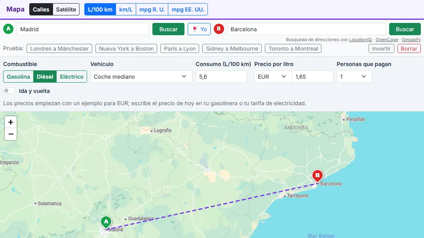The height and width of the screenshot is (238, 424).
Task: Switch units to mpg EE. UU.
Action: (x=188, y=9)
